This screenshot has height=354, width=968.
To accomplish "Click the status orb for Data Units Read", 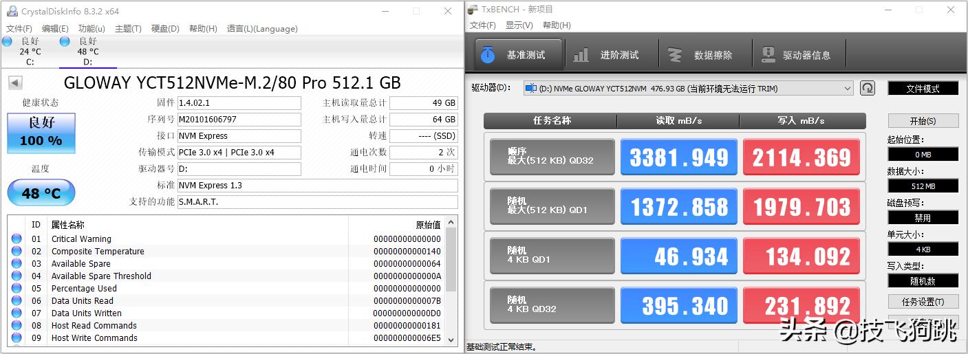I will [x=17, y=301].
